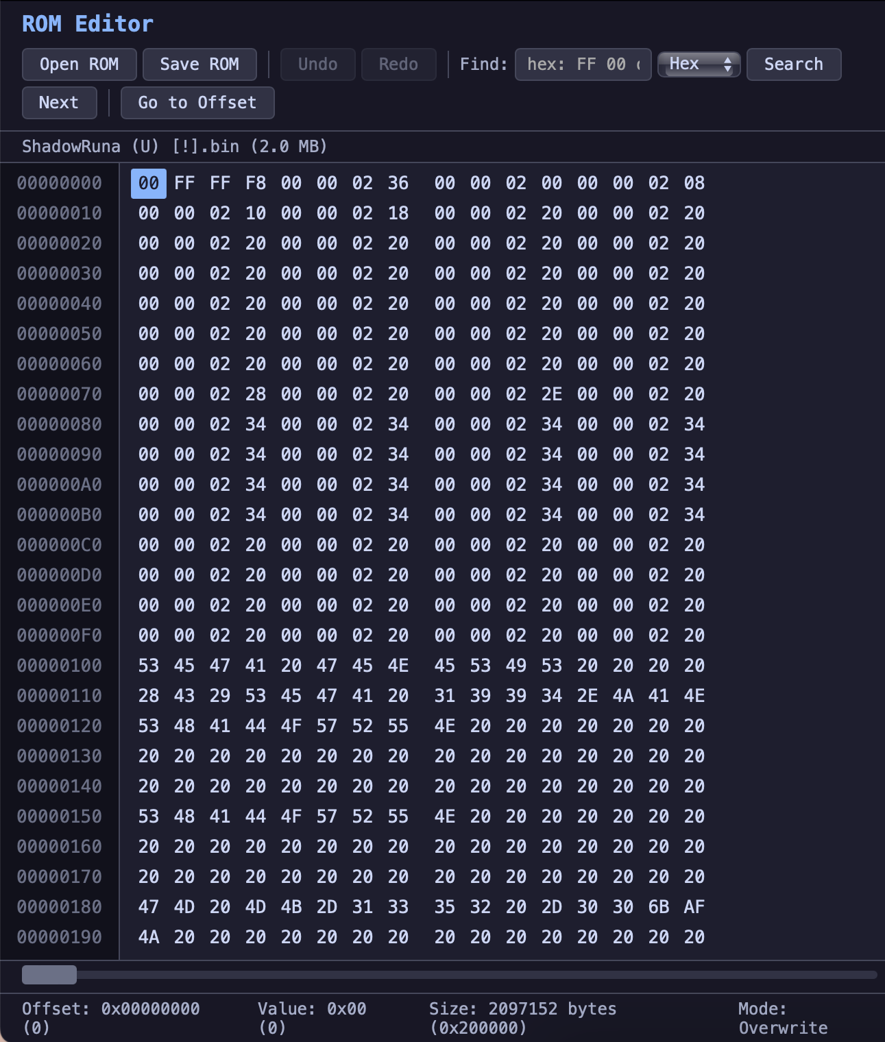Click offset label 000000F0
The image size is (885, 1042).
click(x=60, y=635)
